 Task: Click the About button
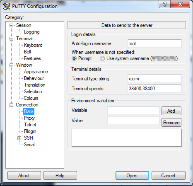click(24, 176)
